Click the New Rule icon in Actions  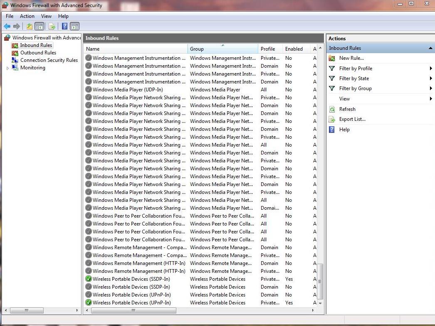coord(332,58)
